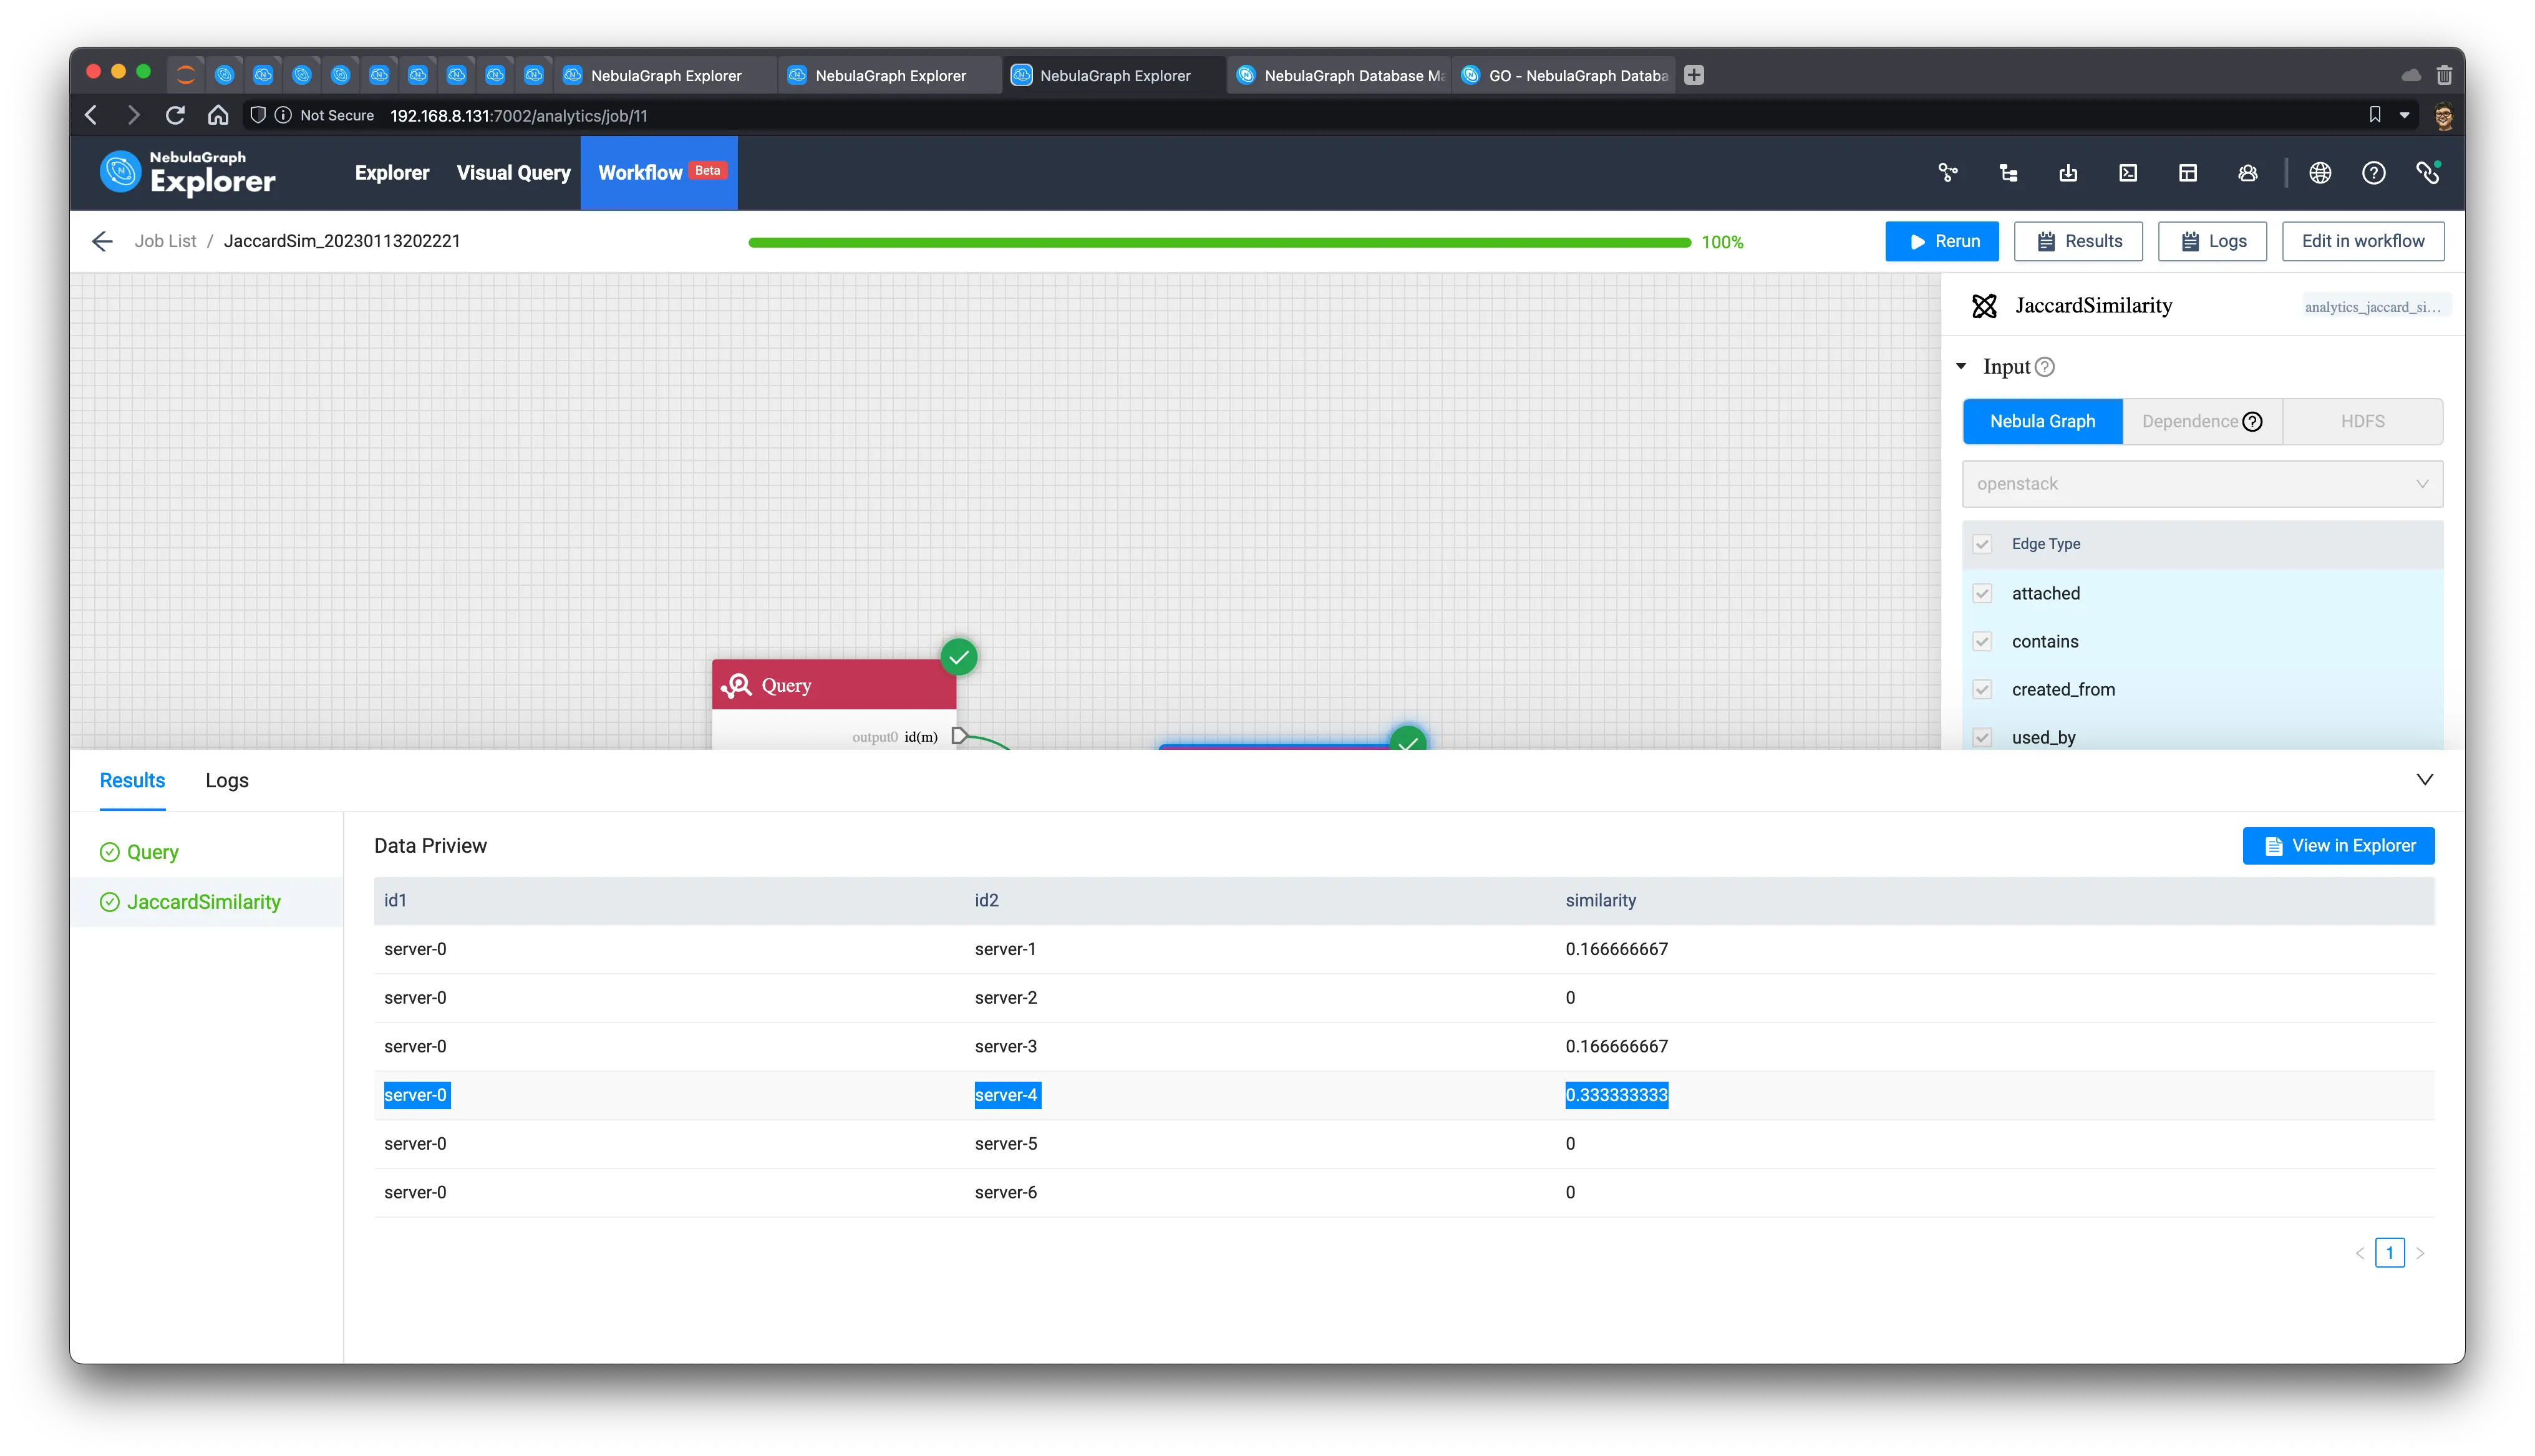This screenshot has width=2535, height=1456.
Task: Switch to the Logs tab in bottom panel
Action: coord(227,781)
